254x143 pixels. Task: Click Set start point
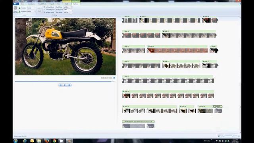point(49,10)
